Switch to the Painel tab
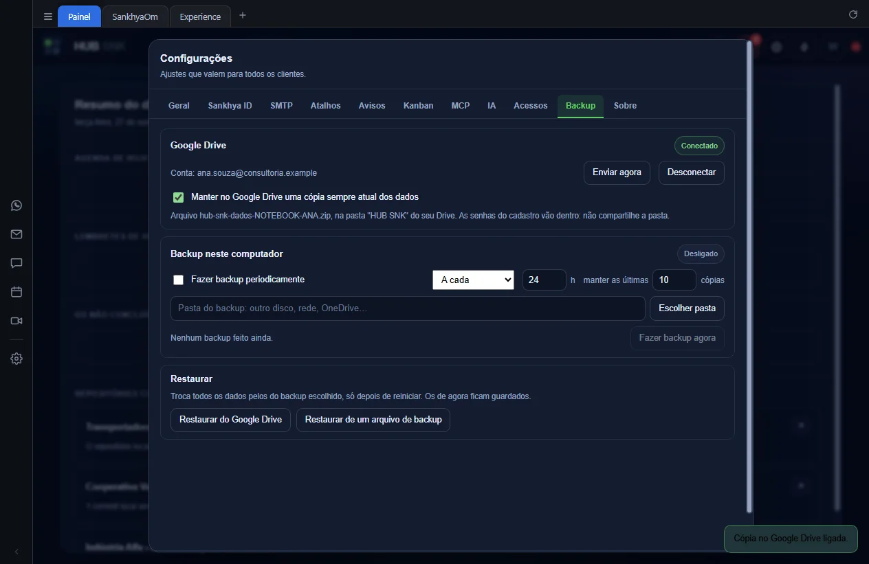The height and width of the screenshot is (564, 869). pos(79,16)
